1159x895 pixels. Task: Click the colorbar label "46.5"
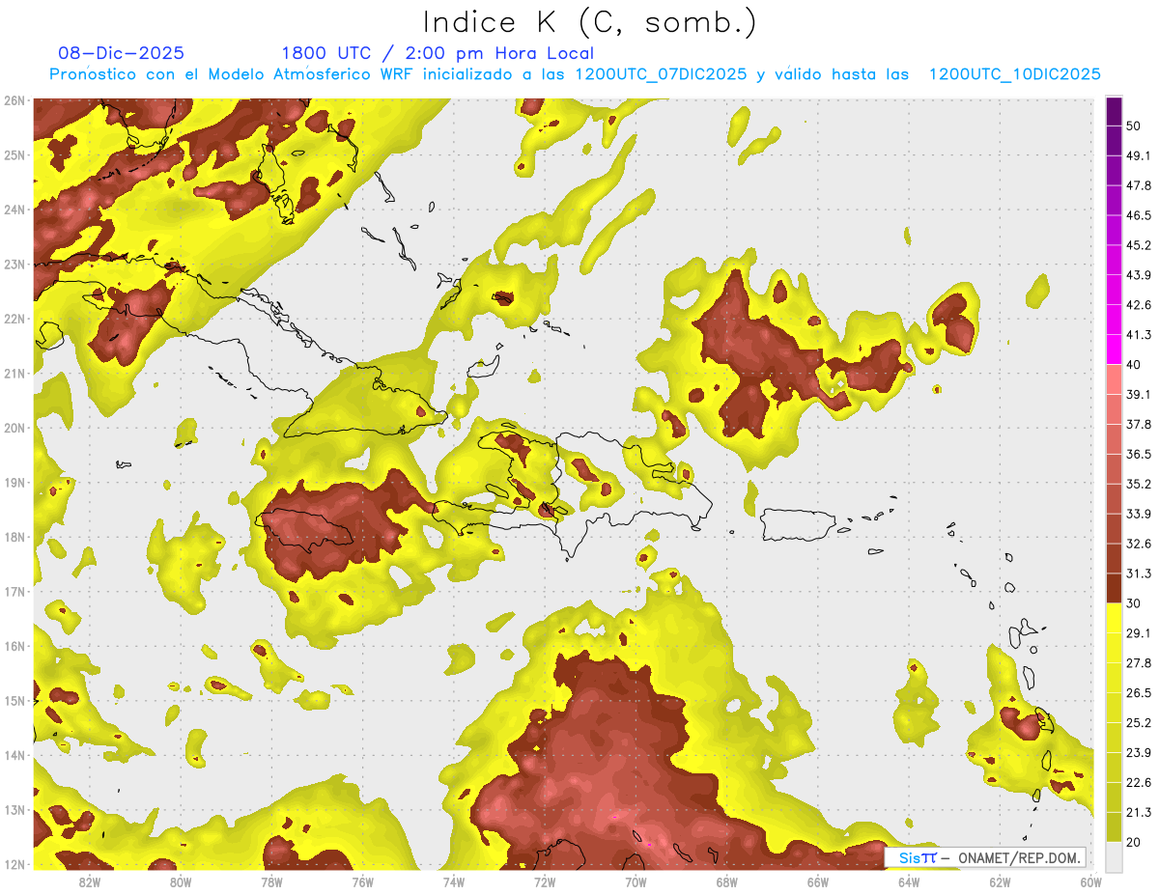(x=1139, y=215)
